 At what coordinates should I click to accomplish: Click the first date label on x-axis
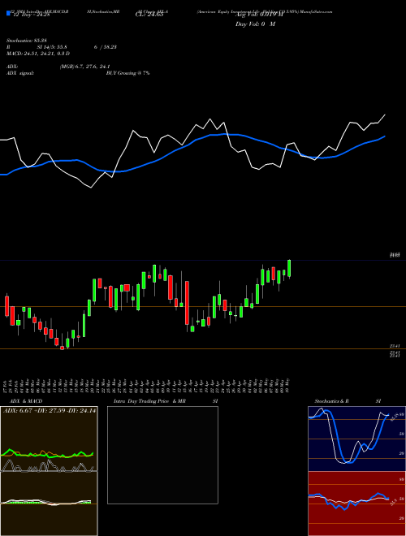[x=5, y=385]
